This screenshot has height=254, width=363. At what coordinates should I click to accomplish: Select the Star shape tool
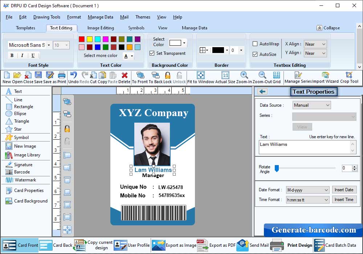(14, 129)
